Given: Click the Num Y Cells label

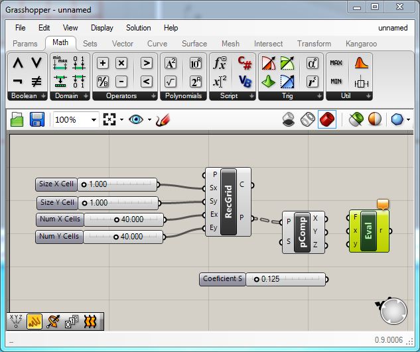Looking at the screenshot, I should 59,237.
